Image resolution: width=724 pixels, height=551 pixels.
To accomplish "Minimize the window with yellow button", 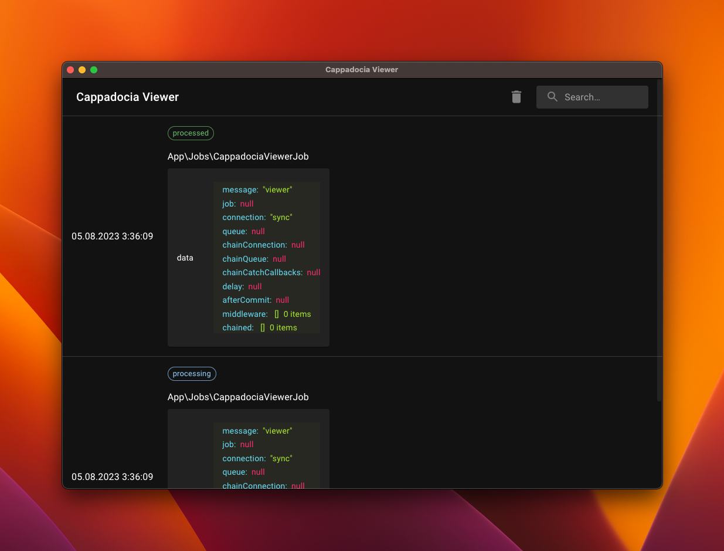I will pos(82,70).
